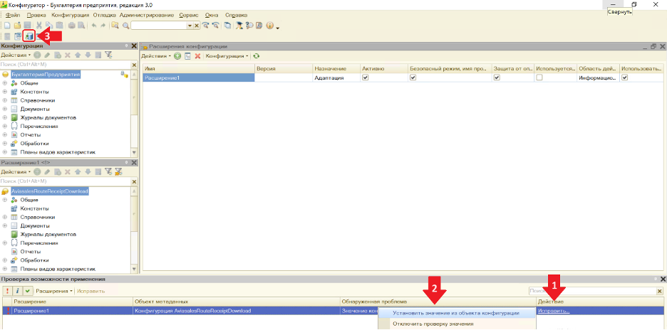Image resolution: width=667 pixels, height=330 pixels.
Task: Toggle green checkmark filter button
Action: click(27, 291)
